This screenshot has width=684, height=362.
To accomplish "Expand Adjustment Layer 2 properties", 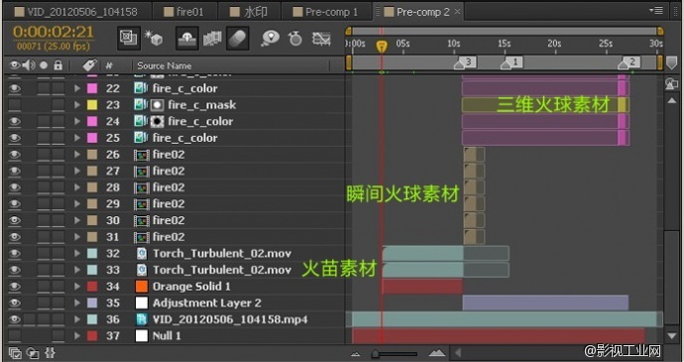I will (77, 303).
